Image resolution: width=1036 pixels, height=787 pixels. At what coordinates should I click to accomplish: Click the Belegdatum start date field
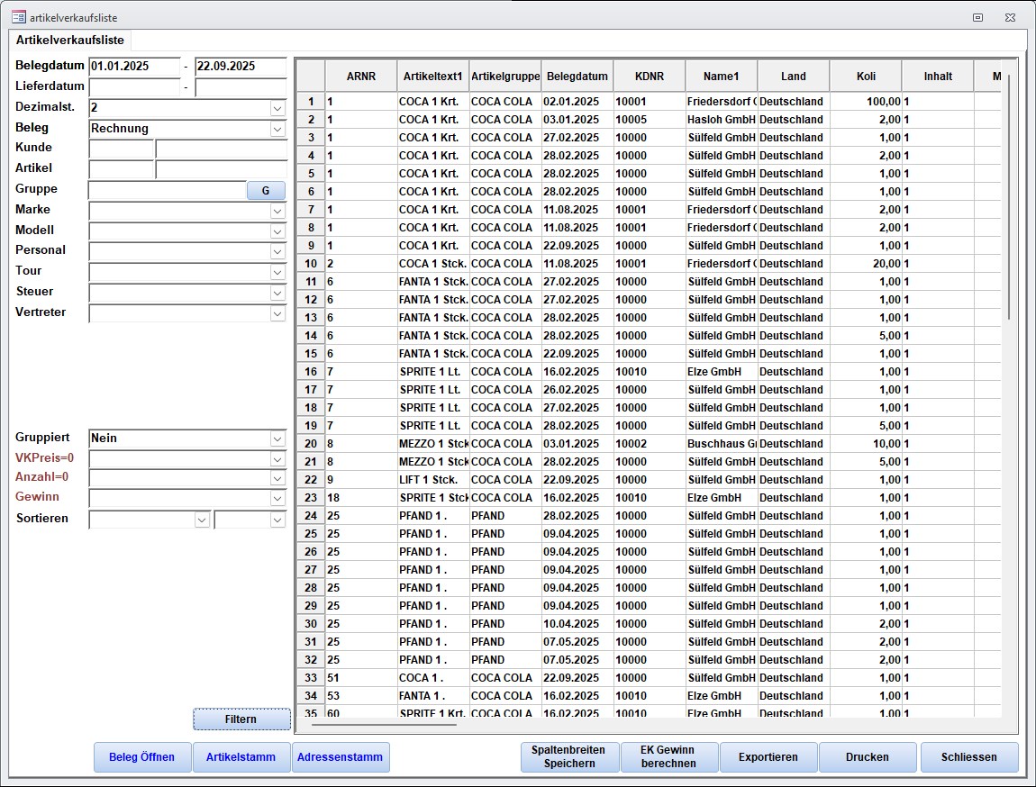click(x=134, y=67)
